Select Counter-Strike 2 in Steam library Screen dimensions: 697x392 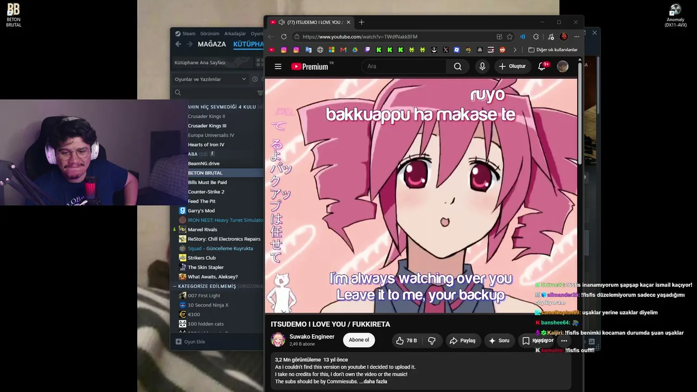206,192
